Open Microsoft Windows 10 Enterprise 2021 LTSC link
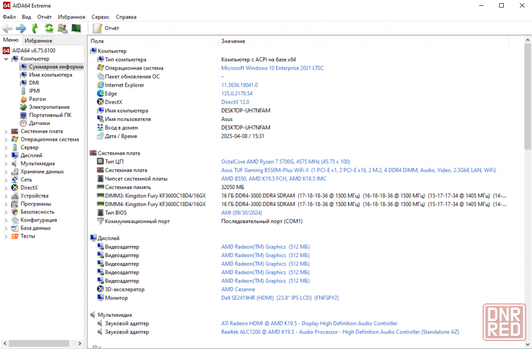 click(x=272, y=68)
